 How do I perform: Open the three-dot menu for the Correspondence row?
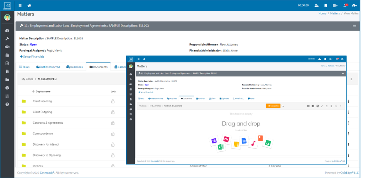(348, 133)
